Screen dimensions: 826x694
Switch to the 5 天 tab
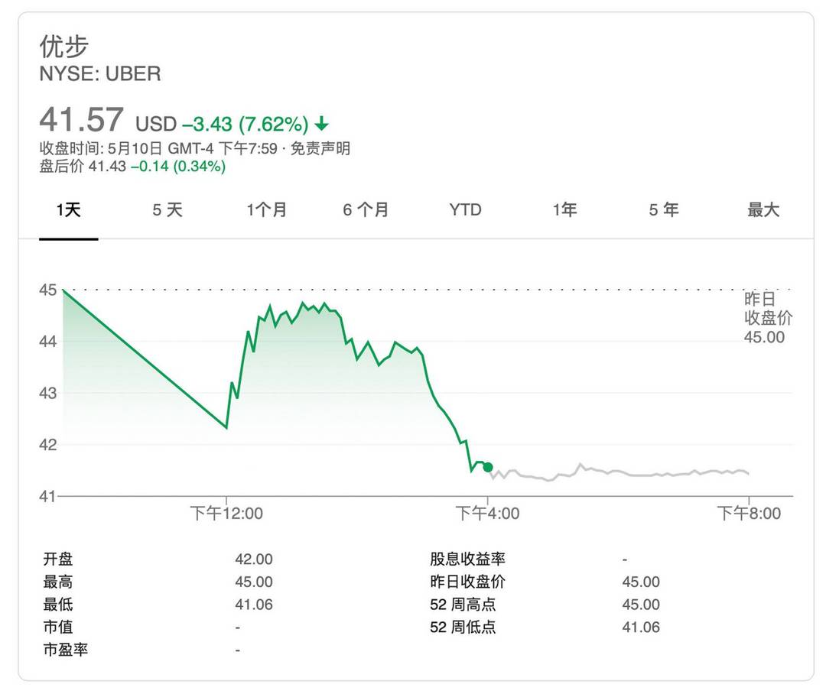167,210
